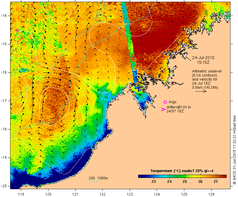Image resolution: width=238 pixels, height=197 pixels.
Task: Click the longitude label 119
Action: tap(21, 194)
